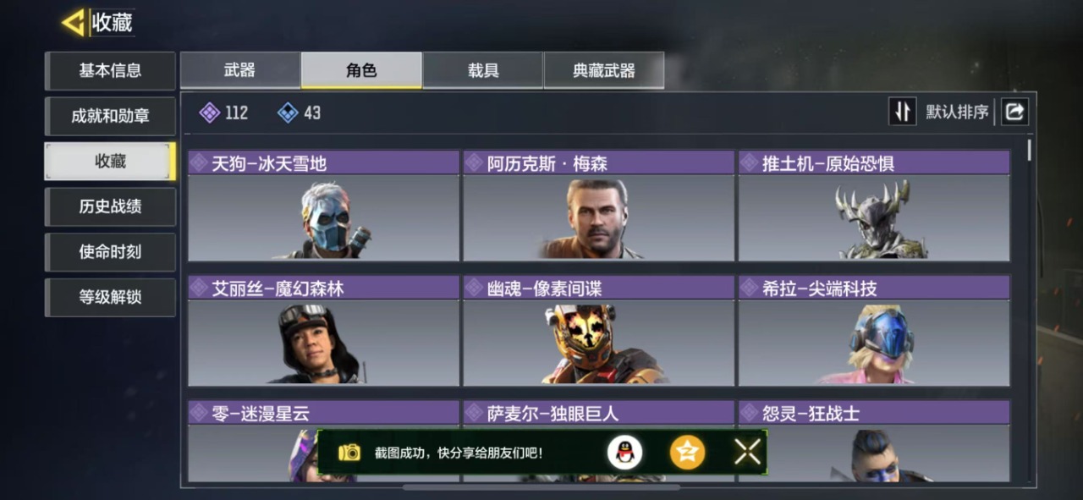Open the 历史战绩 section

[110, 206]
